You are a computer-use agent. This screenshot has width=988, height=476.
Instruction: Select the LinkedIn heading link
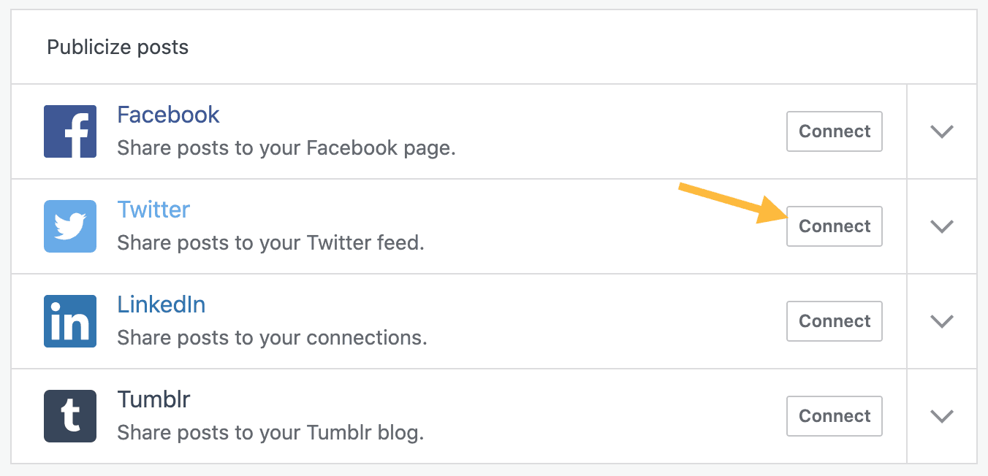tap(161, 304)
